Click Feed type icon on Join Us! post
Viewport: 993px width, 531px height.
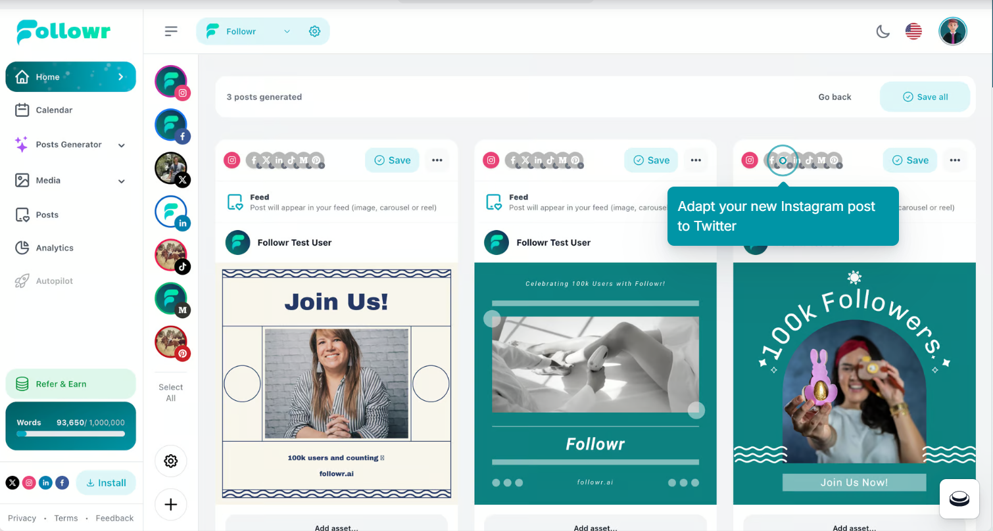235,202
